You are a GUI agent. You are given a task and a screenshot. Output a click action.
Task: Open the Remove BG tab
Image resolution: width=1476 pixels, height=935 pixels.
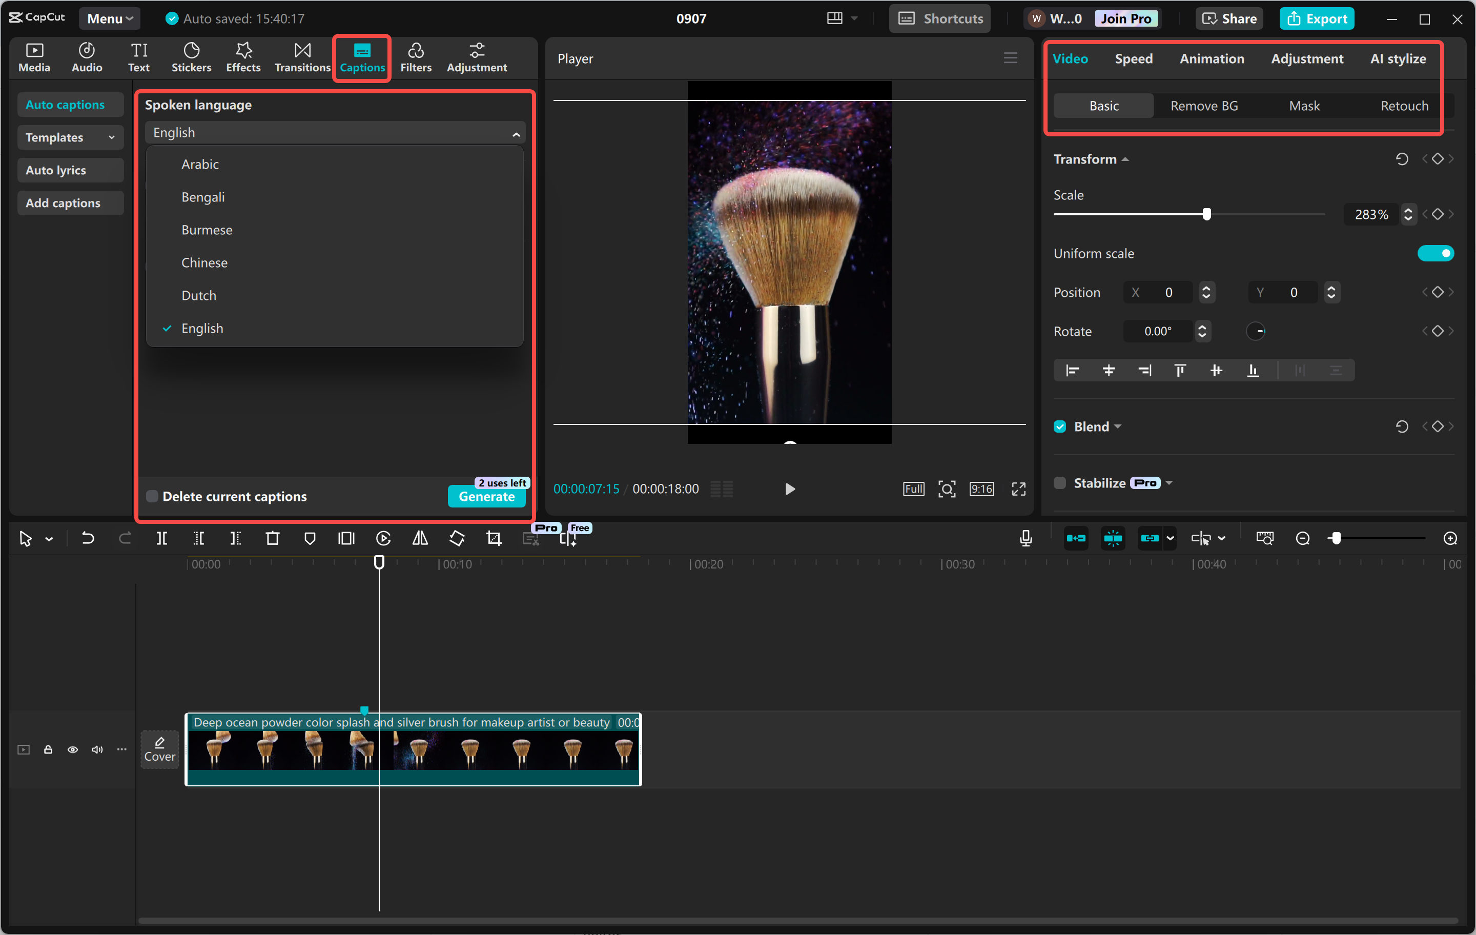[1204, 106]
